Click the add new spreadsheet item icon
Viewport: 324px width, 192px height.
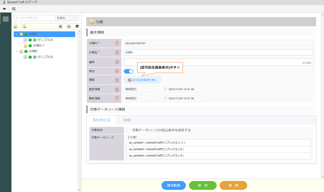24,27
